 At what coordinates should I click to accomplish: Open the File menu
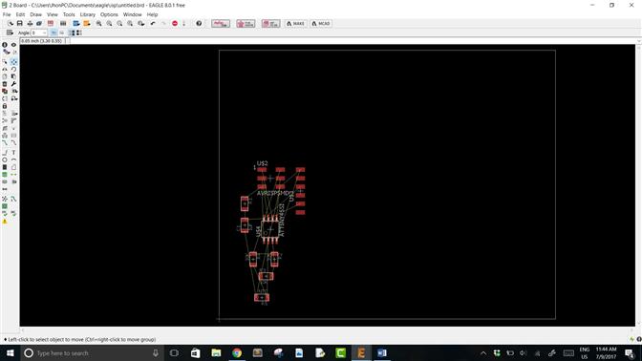7,14
